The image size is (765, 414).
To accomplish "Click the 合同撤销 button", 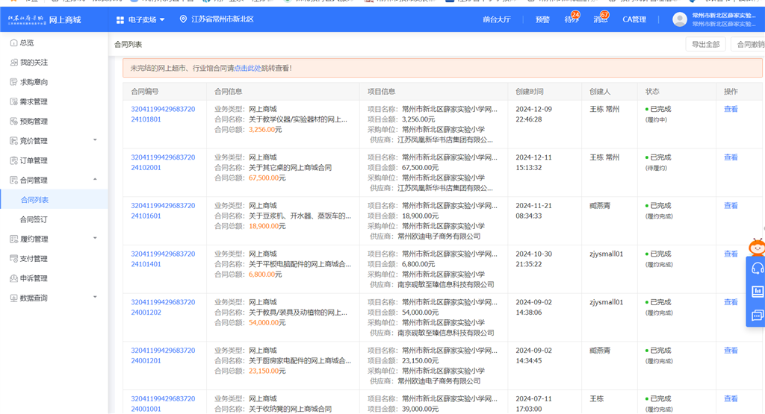I will point(748,44).
